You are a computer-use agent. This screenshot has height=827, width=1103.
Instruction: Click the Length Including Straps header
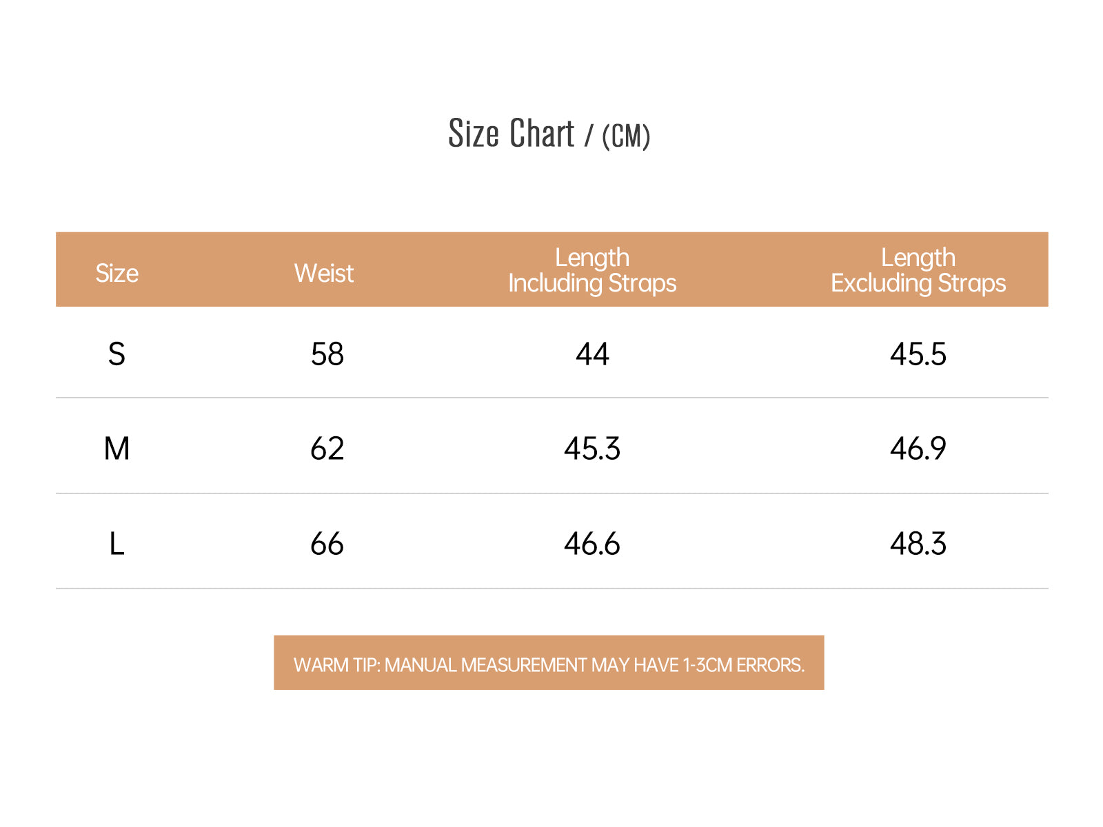click(x=592, y=270)
